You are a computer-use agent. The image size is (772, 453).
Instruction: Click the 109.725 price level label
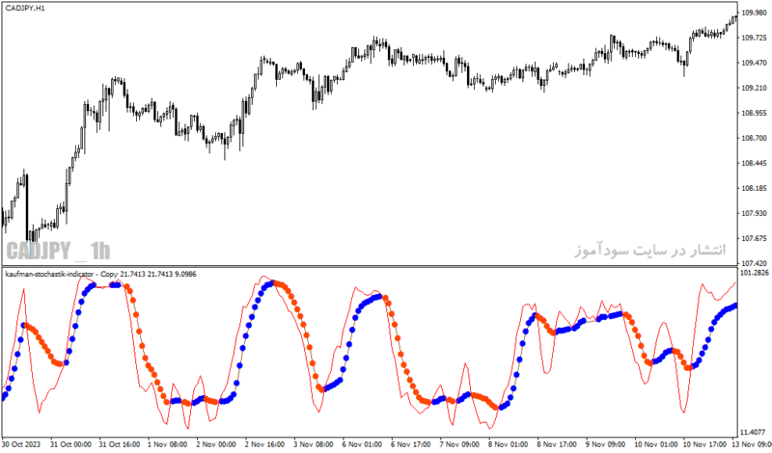pos(755,38)
